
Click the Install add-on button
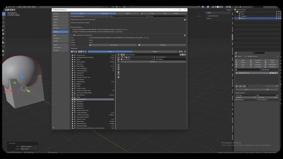[152, 13]
